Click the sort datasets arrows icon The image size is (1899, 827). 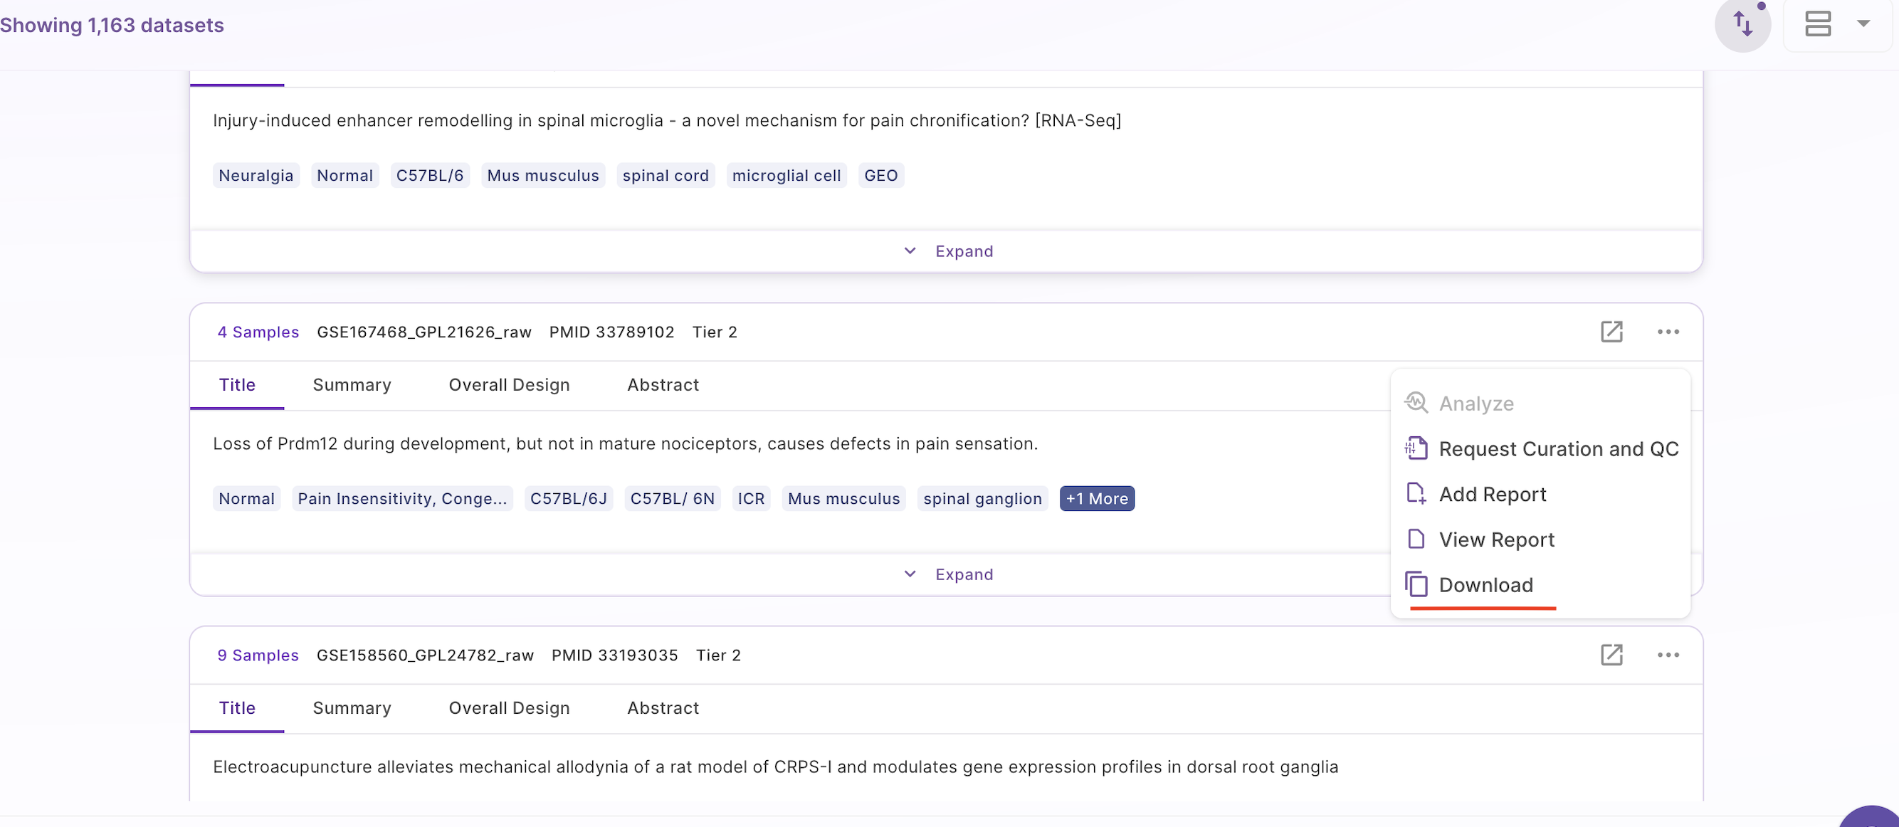1742,24
